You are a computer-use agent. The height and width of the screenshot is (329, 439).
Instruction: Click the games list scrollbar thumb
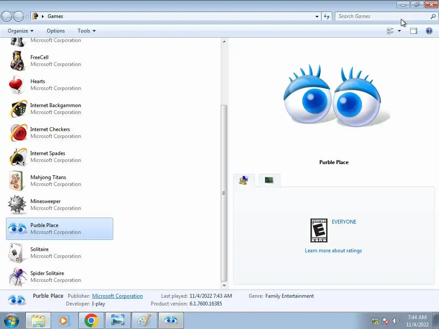(x=224, y=193)
